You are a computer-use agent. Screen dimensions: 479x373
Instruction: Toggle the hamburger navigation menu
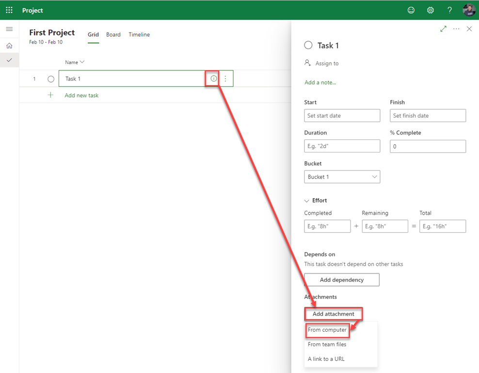pos(9,29)
